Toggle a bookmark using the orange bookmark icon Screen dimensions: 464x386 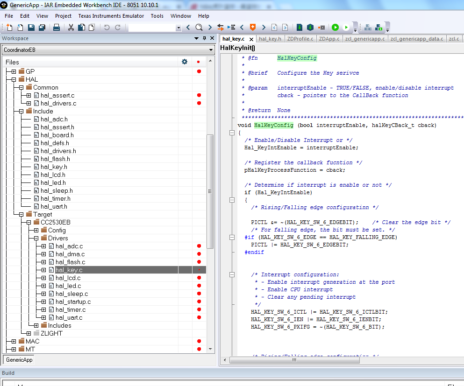(x=253, y=28)
